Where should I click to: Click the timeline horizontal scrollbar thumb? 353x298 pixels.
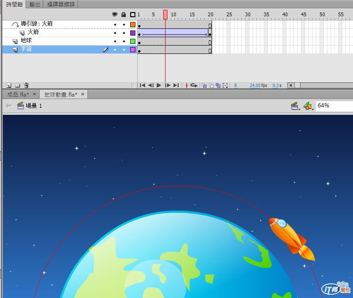(x=297, y=85)
